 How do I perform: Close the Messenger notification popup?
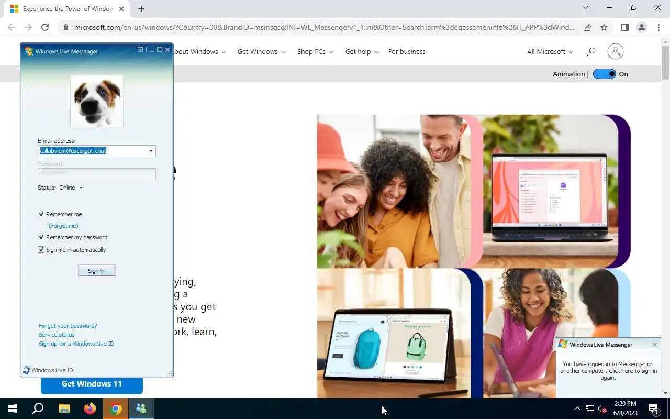tap(654, 345)
